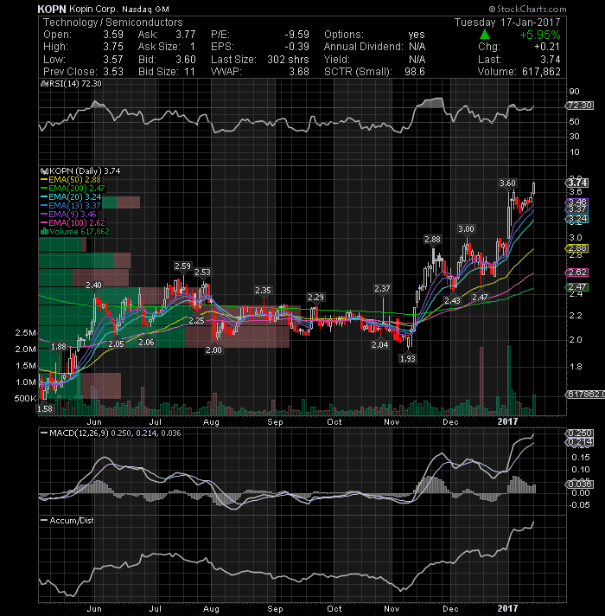Click the EMA(9) 3.46 legend entry
The height and width of the screenshot is (616, 605).
(68, 214)
